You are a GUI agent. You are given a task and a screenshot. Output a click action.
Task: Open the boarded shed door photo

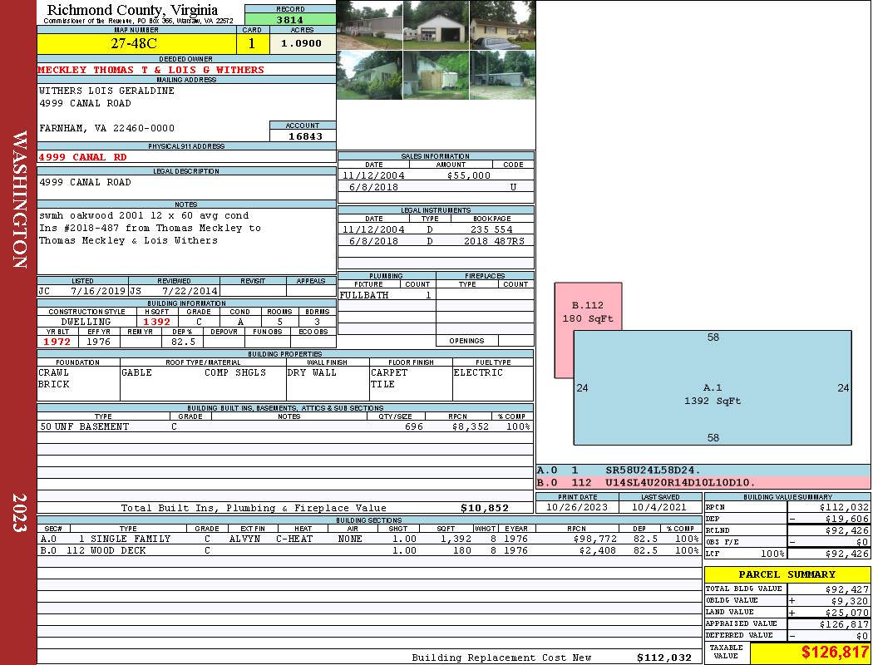pyautogui.click(x=436, y=76)
